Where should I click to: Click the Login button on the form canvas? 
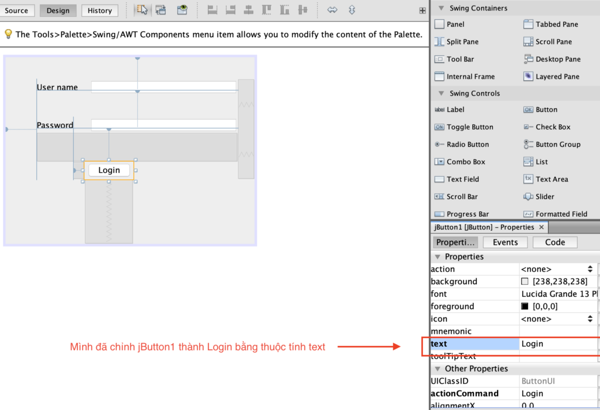pos(109,170)
